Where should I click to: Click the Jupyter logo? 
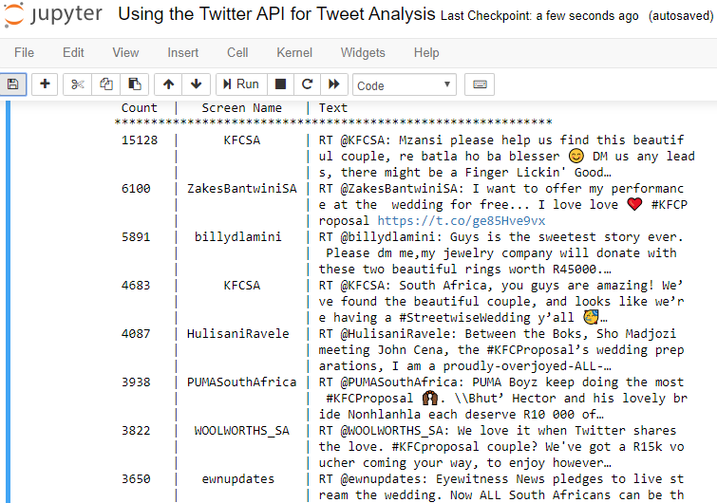coord(52,14)
